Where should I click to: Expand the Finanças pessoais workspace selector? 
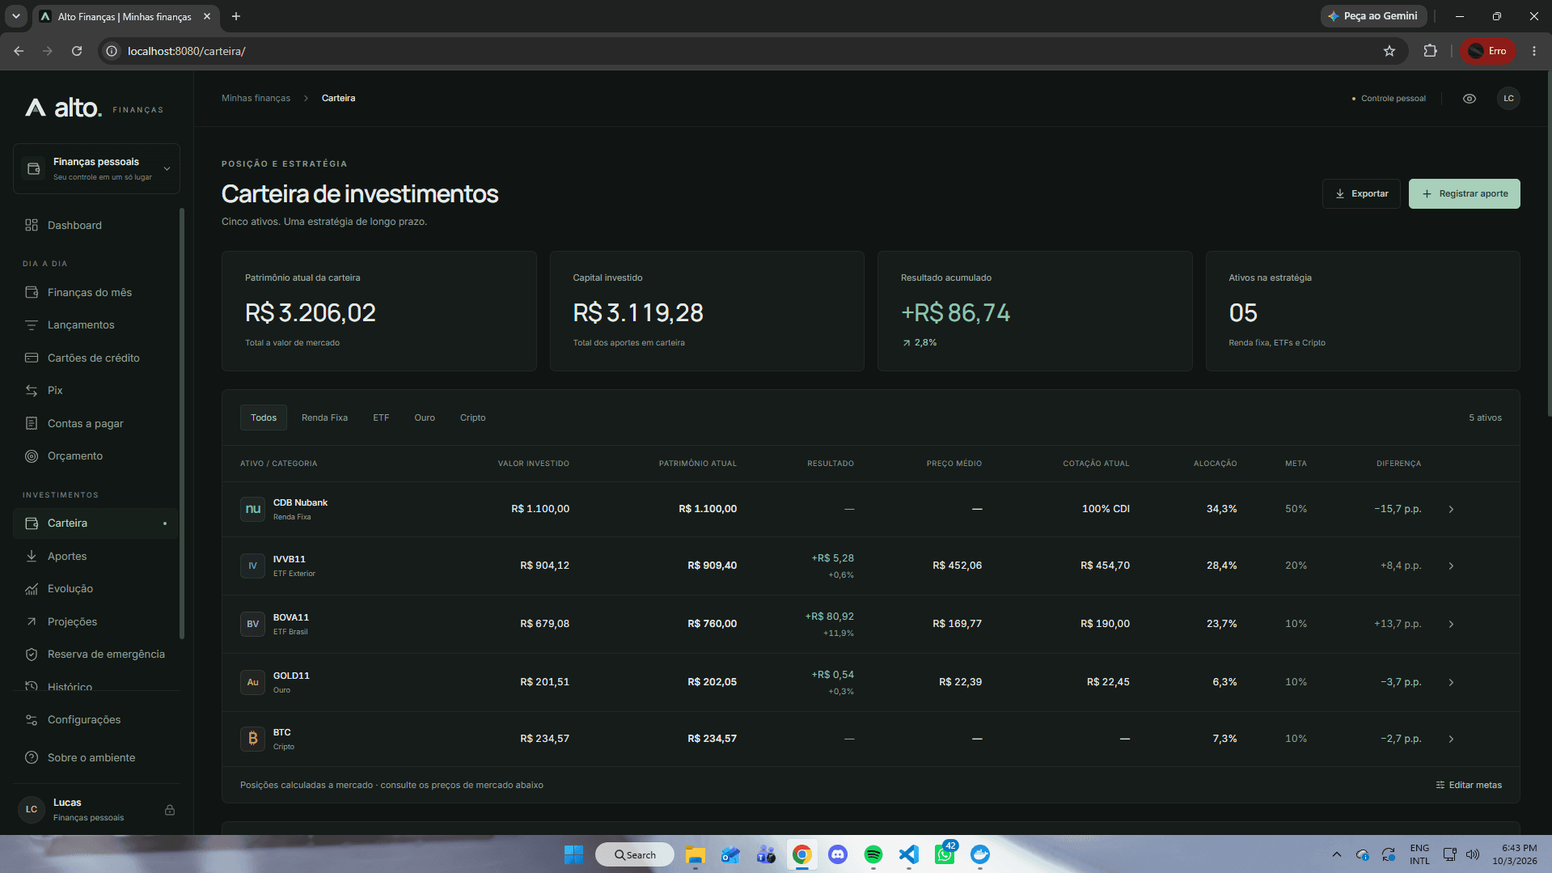(96, 168)
